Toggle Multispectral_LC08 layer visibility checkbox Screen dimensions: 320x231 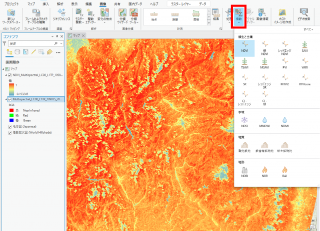9,99
